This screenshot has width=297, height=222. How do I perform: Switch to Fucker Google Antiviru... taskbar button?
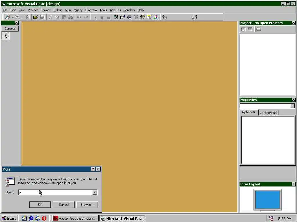click(75, 219)
